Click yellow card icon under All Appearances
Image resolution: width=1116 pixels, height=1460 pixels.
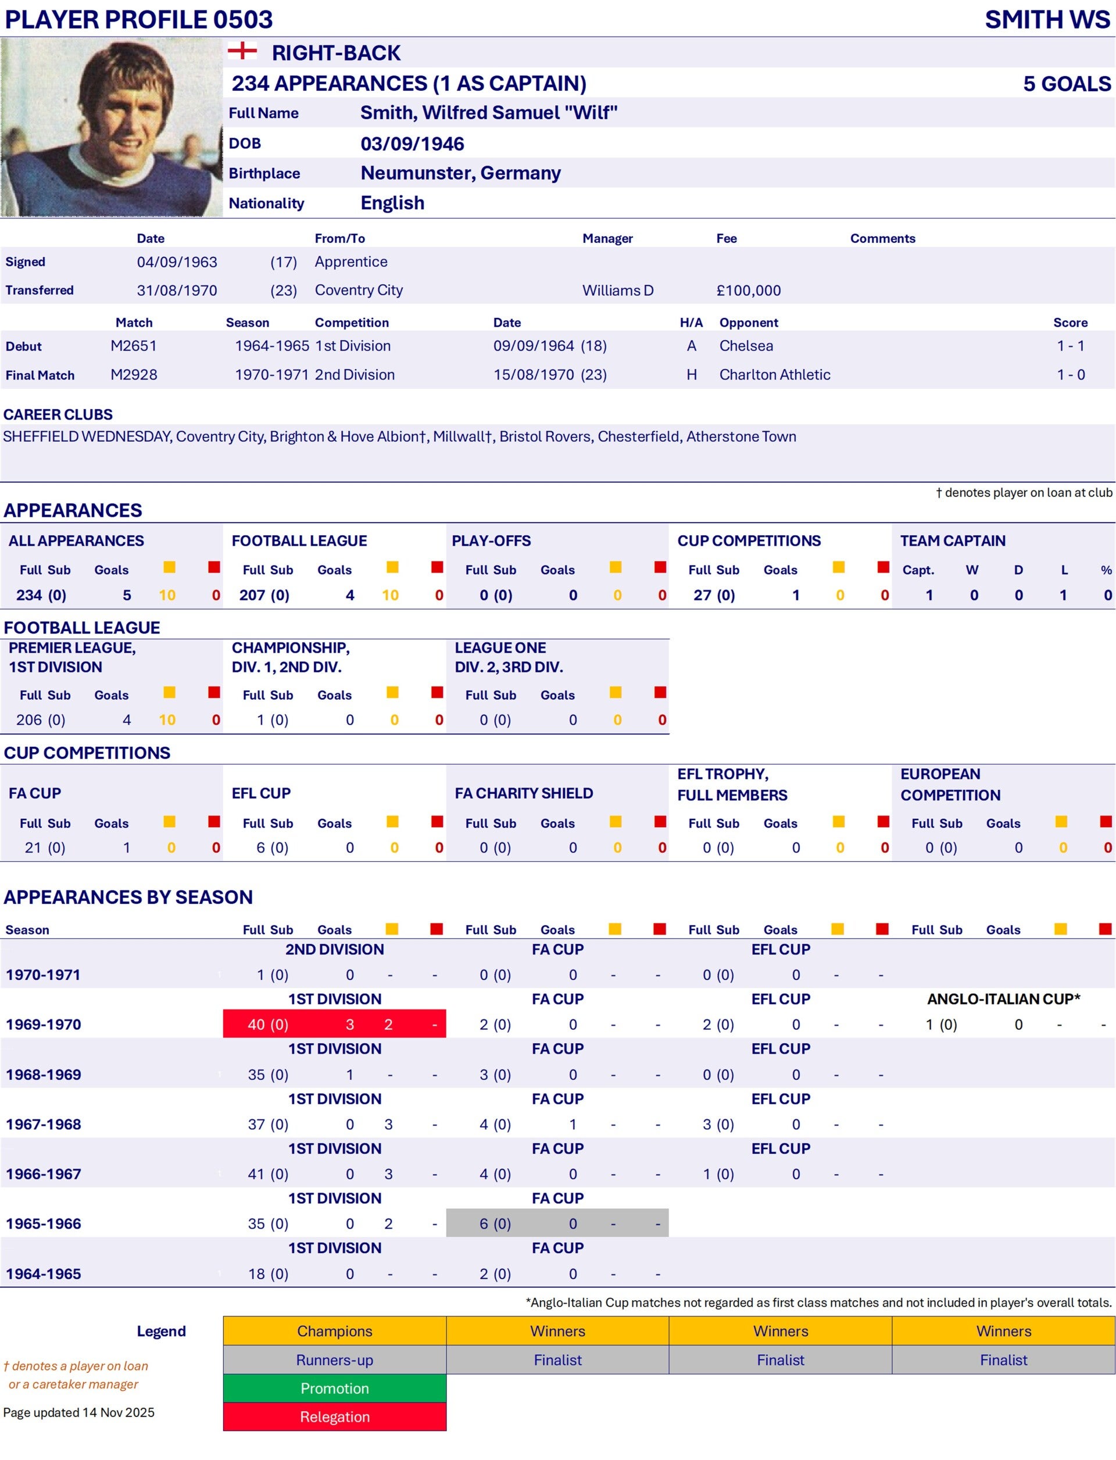click(x=169, y=567)
